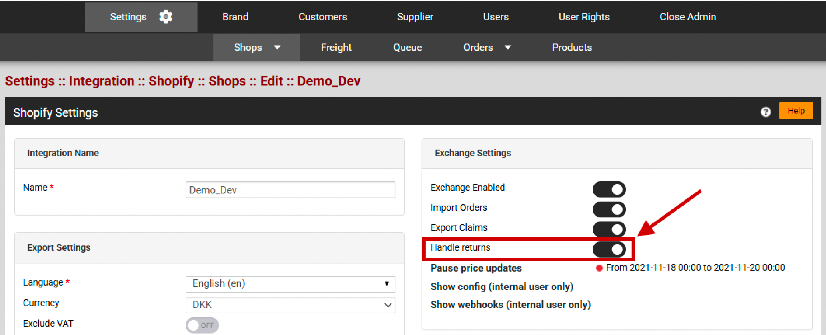Open the Supplier menu

click(x=415, y=17)
